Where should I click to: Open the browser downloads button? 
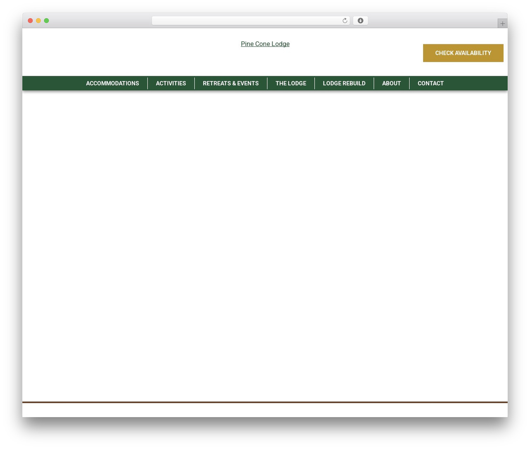360,21
